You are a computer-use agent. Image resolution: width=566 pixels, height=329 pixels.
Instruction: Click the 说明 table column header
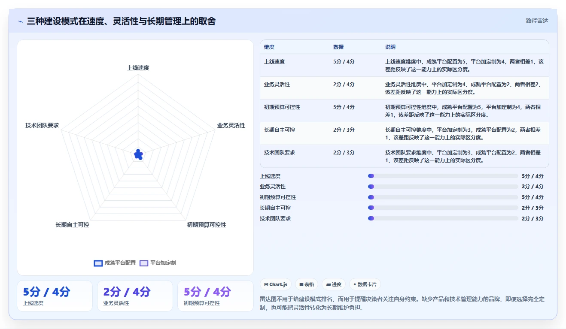[390, 47]
